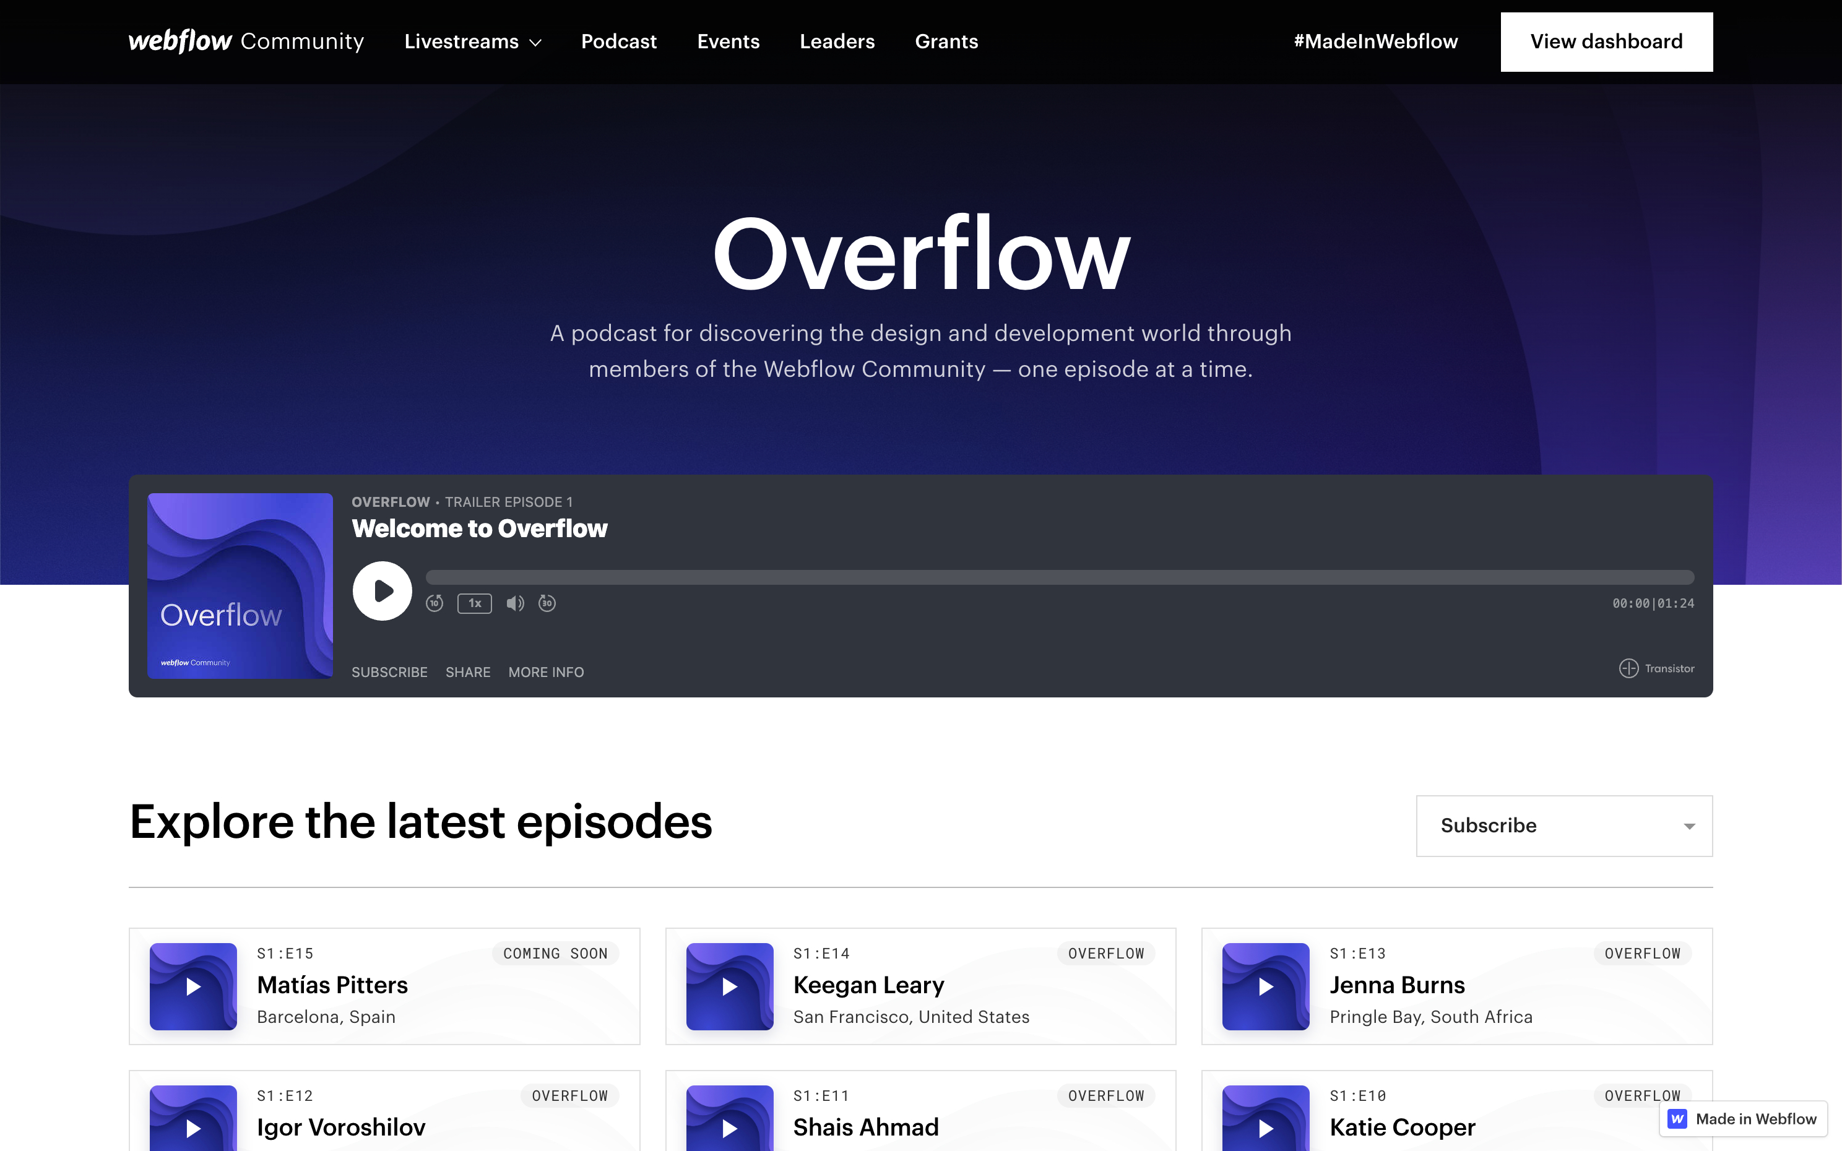Click the S1:E13 episode label
The image size is (1842, 1151).
pos(1358,954)
